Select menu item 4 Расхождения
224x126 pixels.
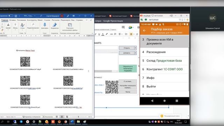pyautogui.click(x=164, y=52)
